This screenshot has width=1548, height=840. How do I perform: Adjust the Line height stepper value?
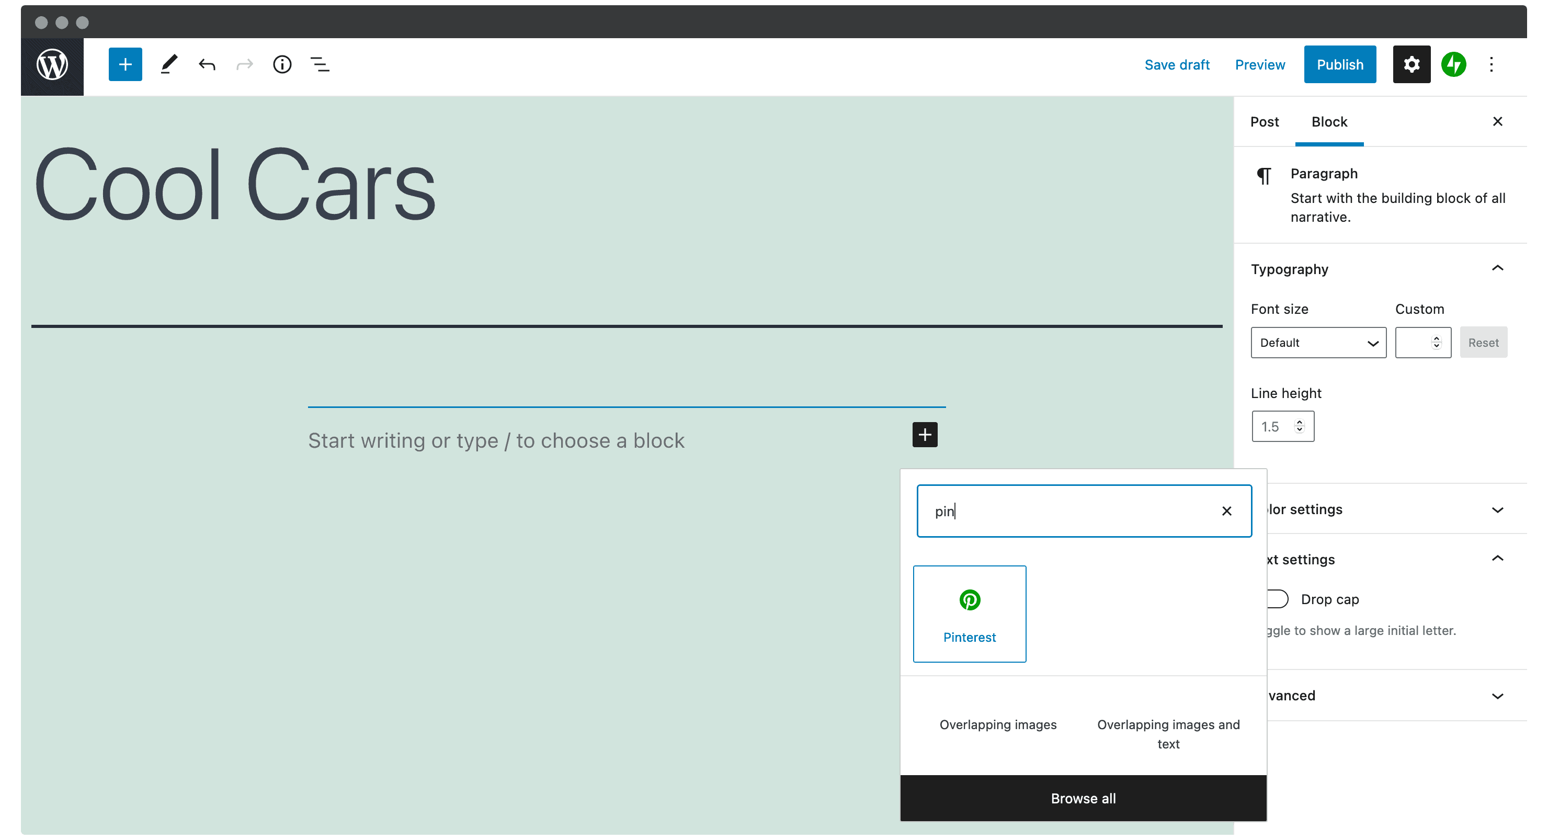(1300, 425)
